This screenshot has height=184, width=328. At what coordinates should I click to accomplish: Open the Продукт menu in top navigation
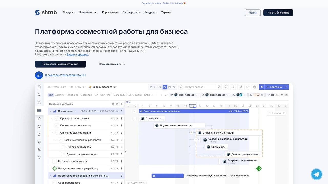[x=69, y=12]
